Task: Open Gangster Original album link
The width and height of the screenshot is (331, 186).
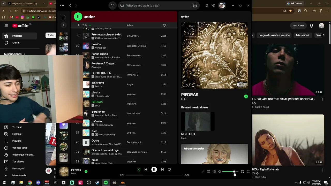Action: [x=137, y=46]
